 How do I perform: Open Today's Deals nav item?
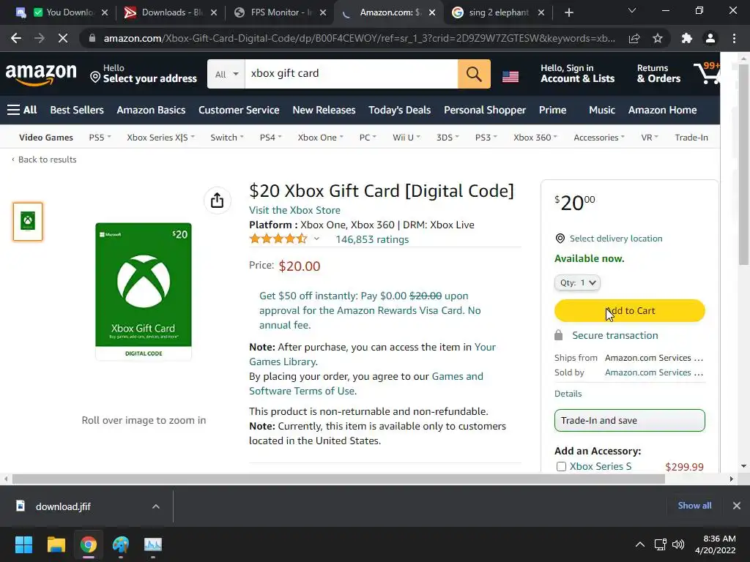pos(399,110)
